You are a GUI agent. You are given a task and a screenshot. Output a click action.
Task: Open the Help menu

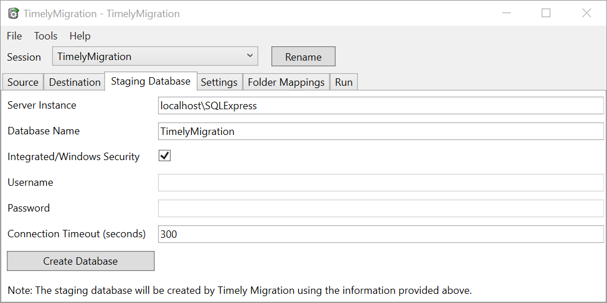[80, 36]
